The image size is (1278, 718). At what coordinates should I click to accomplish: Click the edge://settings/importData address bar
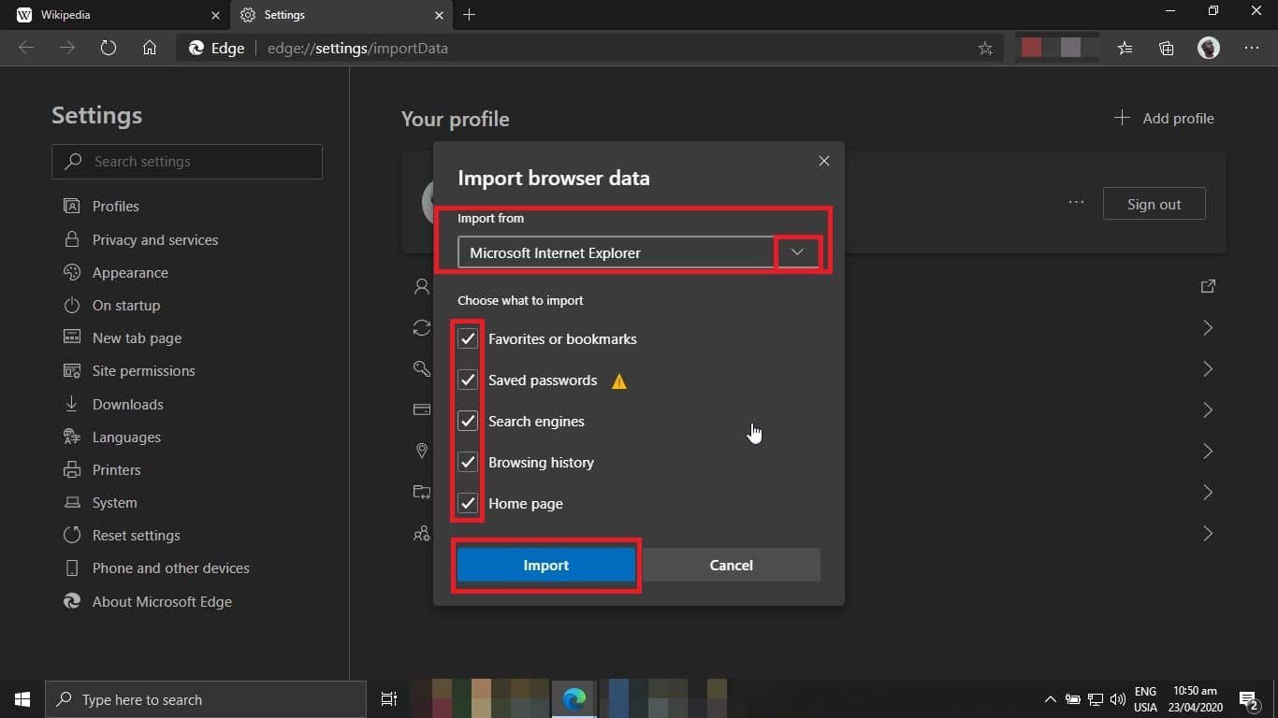click(589, 49)
